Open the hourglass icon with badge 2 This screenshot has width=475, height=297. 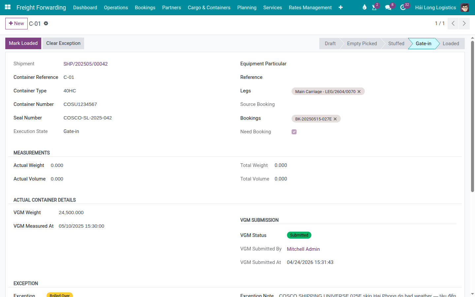[x=374, y=7]
